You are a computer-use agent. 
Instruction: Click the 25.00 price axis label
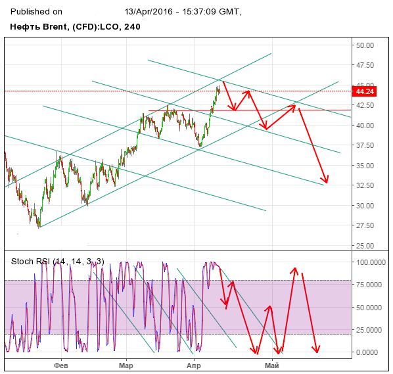365,246
